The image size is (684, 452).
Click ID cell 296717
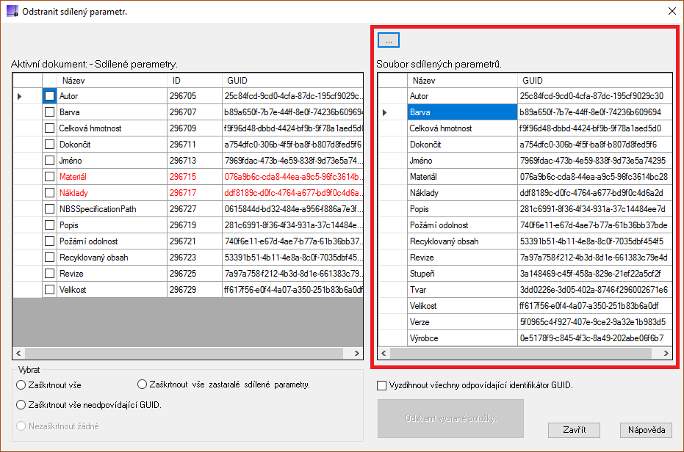[195, 193]
